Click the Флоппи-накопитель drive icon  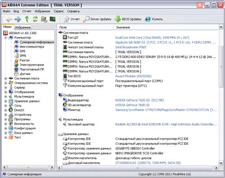65,158
